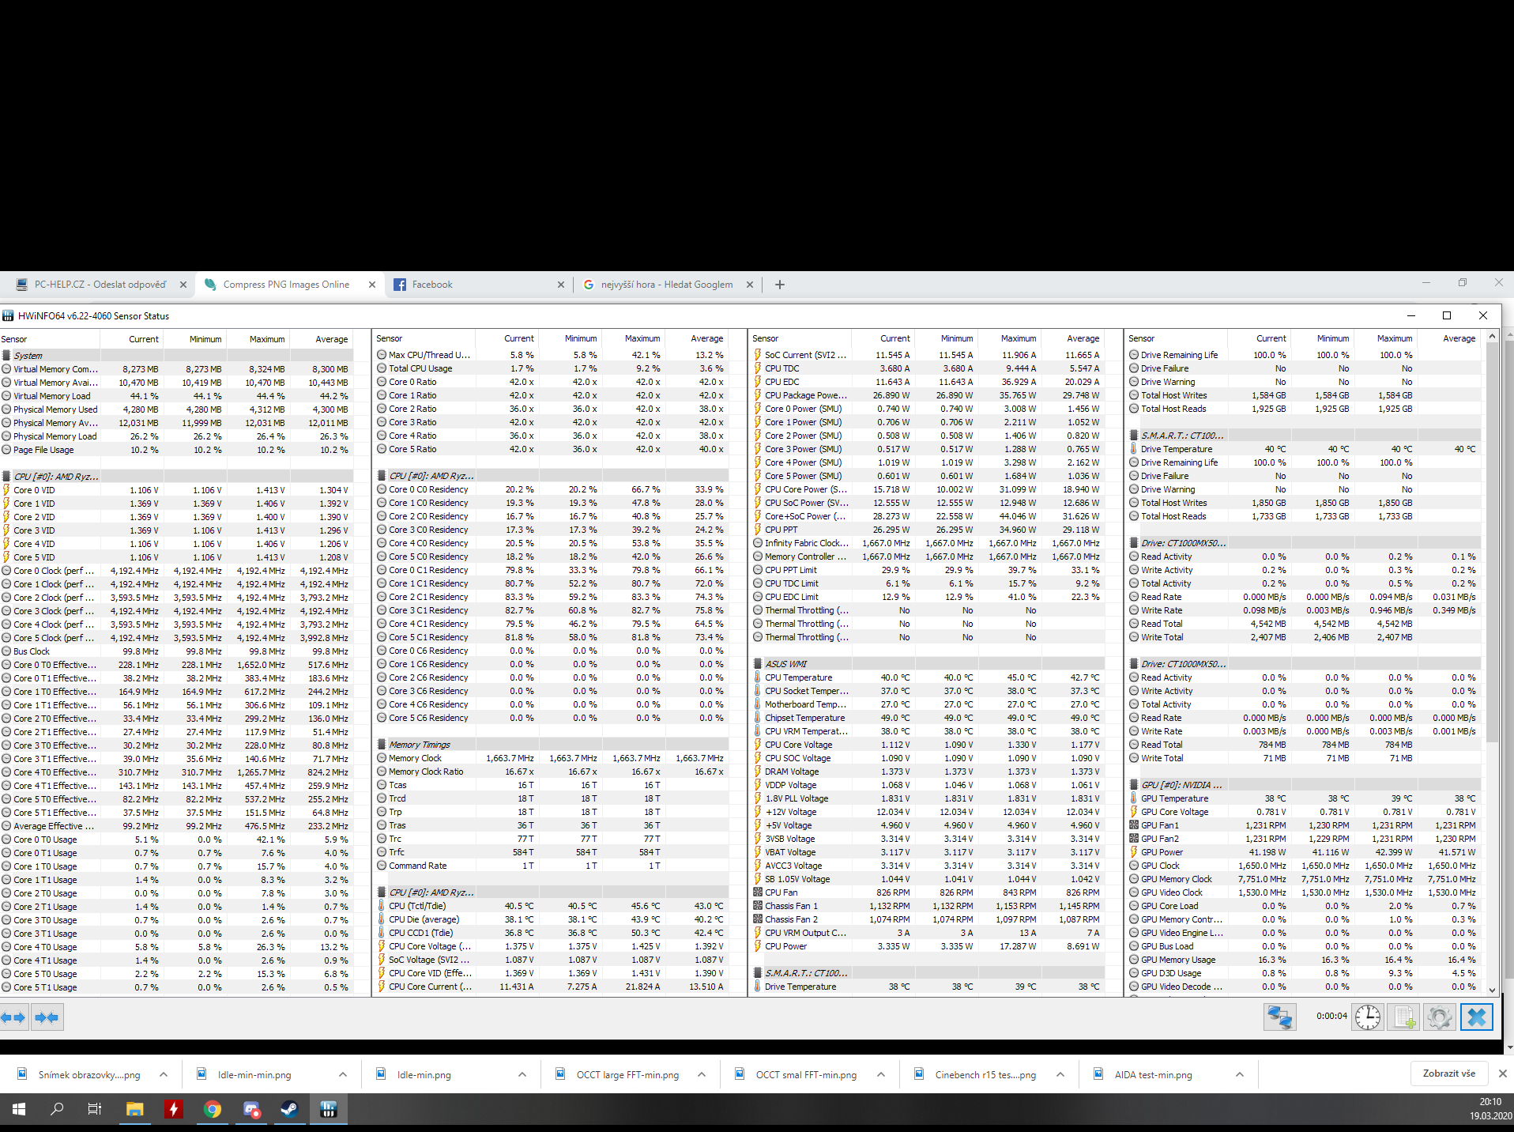Select the GPU Temperature sensor row

(x=1174, y=798)
